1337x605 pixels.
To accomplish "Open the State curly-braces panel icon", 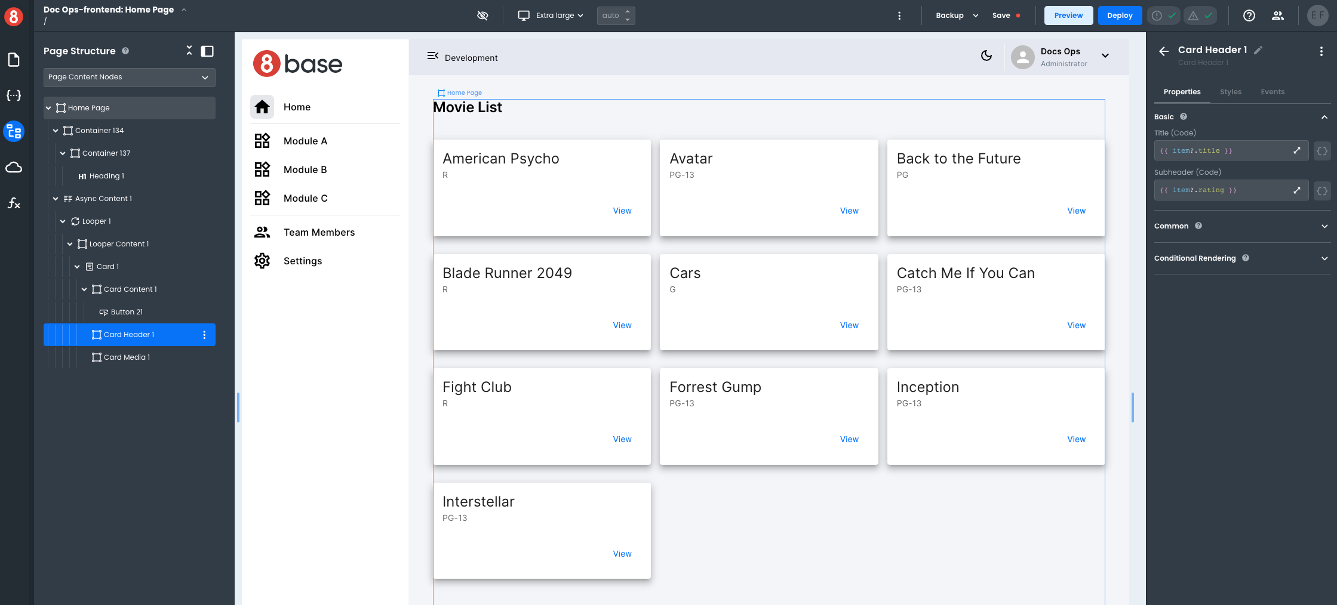I will coord(14,95).
